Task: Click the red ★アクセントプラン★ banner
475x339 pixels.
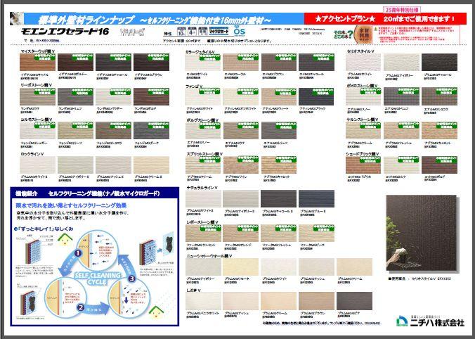Action: pyautogui.click(x=385, y=18)
